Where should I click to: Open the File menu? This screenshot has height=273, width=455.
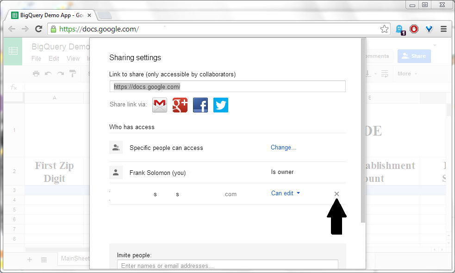click(x=36, y=58)
